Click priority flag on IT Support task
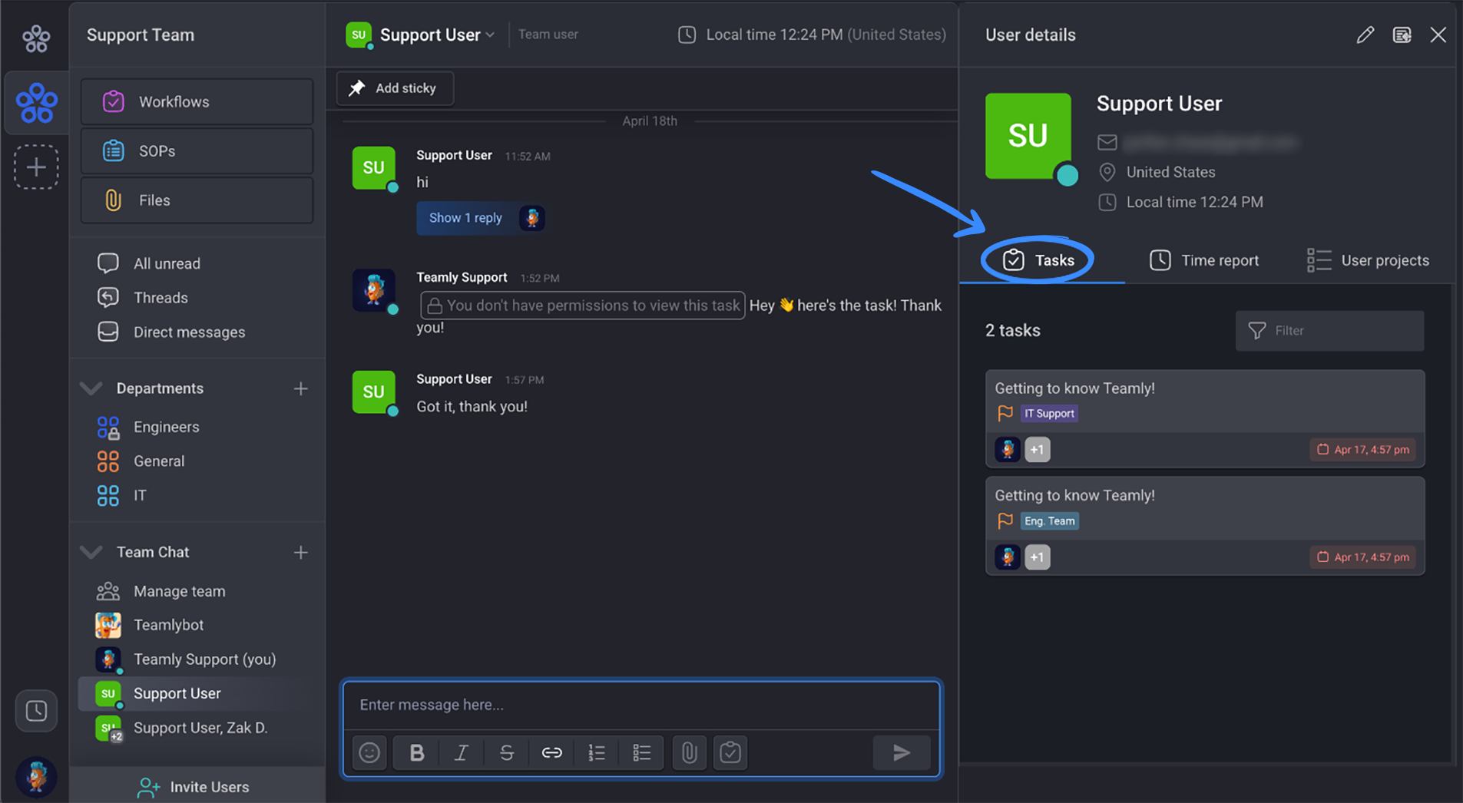The height and width of the screenshot is (803, 1463). [x=1005, y=413]
